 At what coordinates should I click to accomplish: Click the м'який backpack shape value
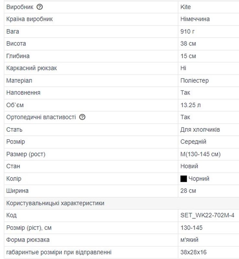[189, 240]
